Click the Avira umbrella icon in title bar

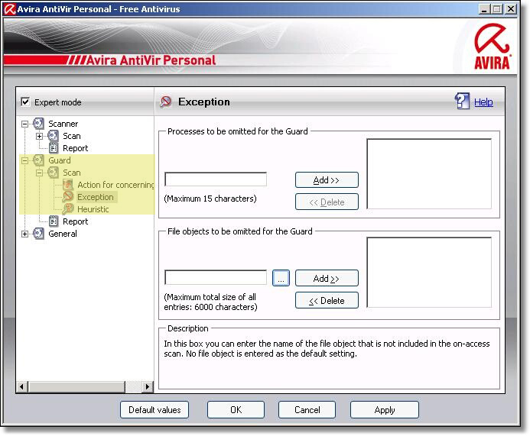pos(9,9)
